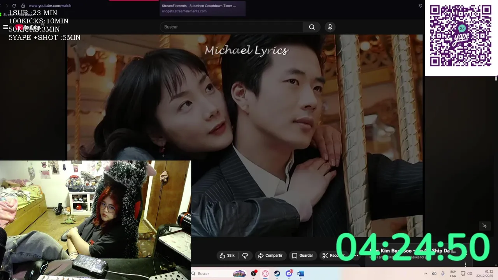Open volume control tray icon
This screenshot has height=280, width=498.
[470, 274]
